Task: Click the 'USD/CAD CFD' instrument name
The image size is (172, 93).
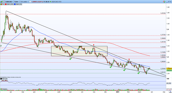Action: tap(56, 2)
